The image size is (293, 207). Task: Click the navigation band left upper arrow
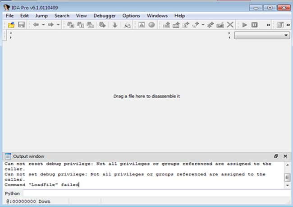coord(11,33)
